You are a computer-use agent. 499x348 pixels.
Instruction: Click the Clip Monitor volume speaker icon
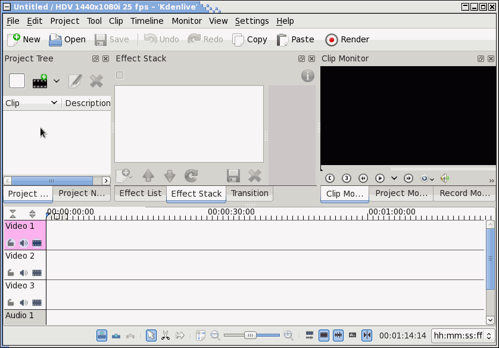pyautogui.click(x=445, y=178)
